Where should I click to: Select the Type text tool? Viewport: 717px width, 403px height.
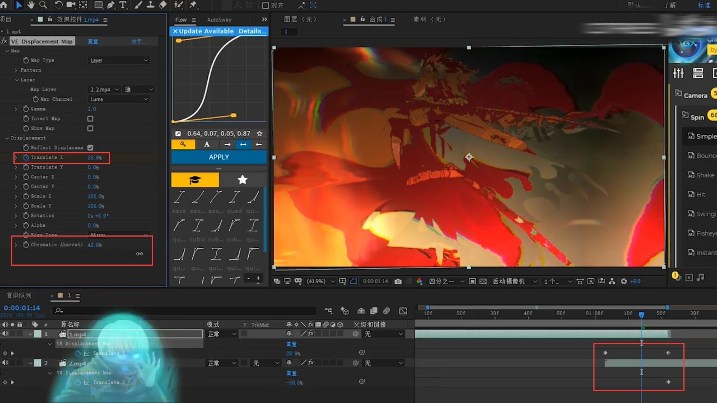123,5
